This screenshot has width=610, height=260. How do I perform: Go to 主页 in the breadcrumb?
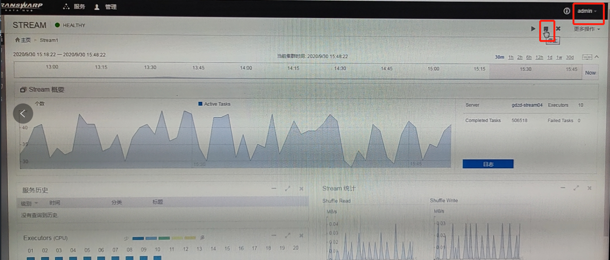pyautogui.click(x=23, y=40)
